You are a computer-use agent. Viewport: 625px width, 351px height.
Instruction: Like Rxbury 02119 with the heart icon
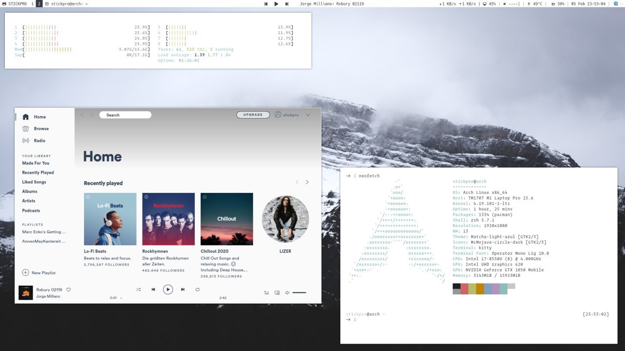[x=68, y=289]
